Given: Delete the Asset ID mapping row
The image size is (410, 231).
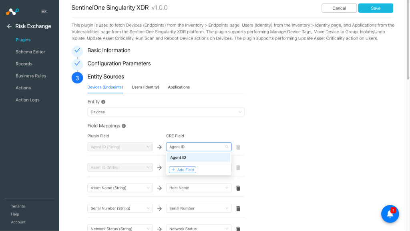Looking at the screenshot, I should tap(238, 168).
